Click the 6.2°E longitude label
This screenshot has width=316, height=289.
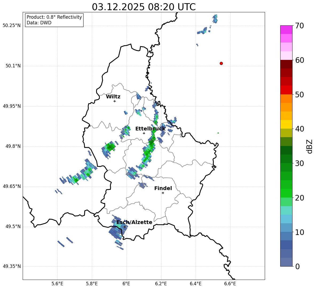(x=161, y=284)
